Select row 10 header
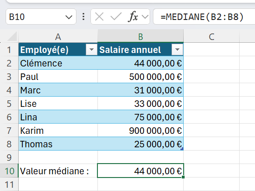The width and height of the screenshot is (255, 191). (9, 171)
